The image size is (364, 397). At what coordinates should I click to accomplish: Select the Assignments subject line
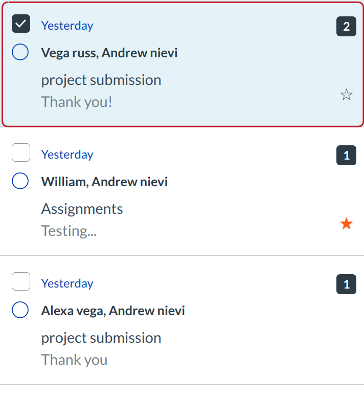point(82,209)
